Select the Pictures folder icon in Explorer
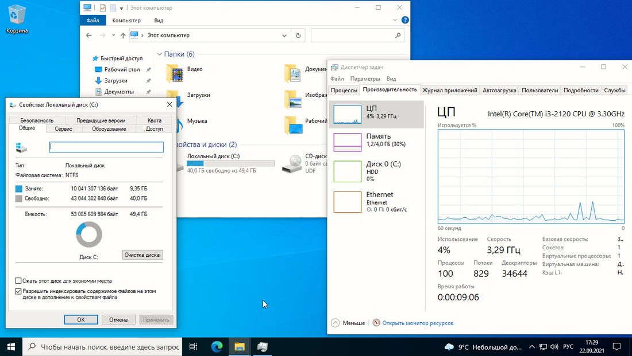Screen dimensions: 632x356 pyautogui.click(x=292, y=99)
